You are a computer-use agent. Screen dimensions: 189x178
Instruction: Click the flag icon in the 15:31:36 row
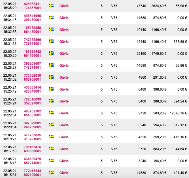pos(51,41)
